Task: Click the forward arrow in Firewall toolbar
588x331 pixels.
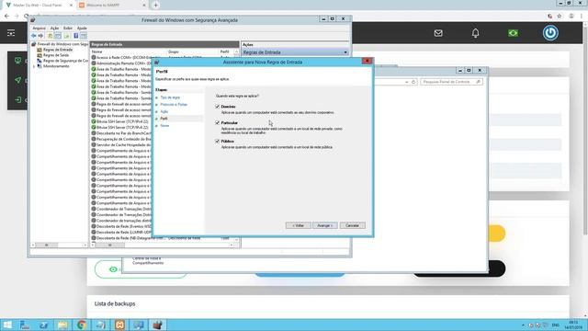Action: pos(40,36)
